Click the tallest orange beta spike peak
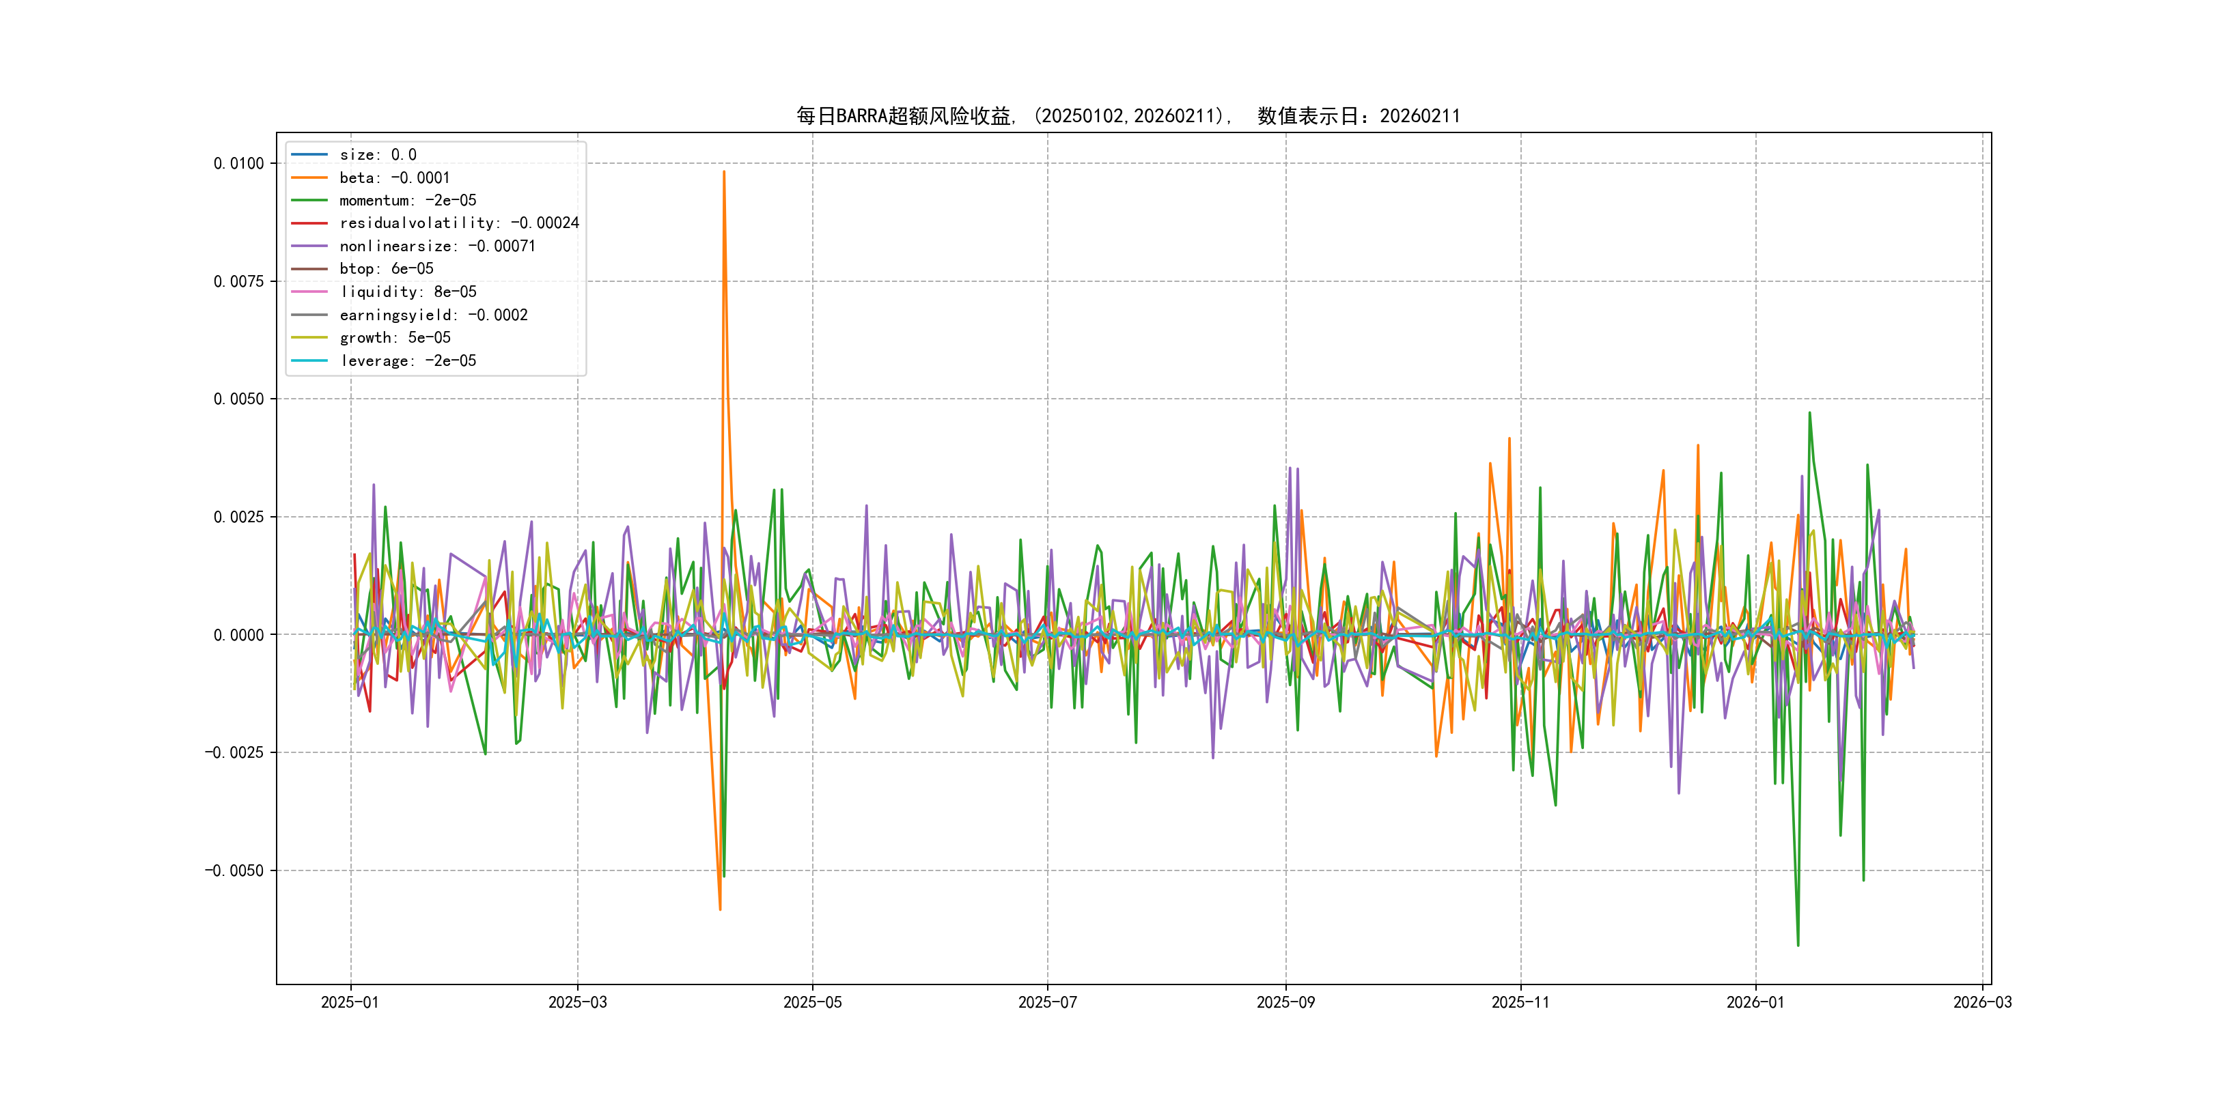The height and width of the screenshot is (1106, 2213). (724, 172)
